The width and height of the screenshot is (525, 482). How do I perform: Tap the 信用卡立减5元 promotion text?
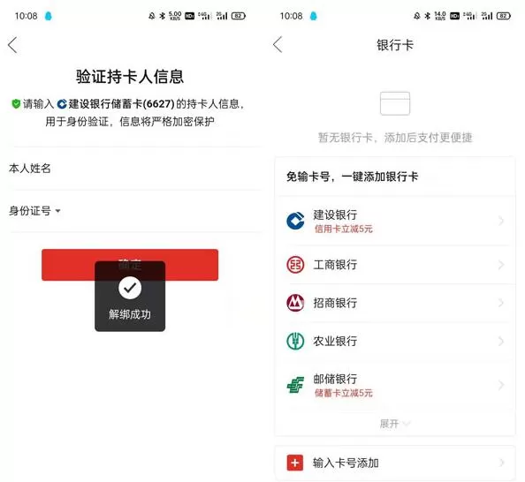[x=344, y=229]
